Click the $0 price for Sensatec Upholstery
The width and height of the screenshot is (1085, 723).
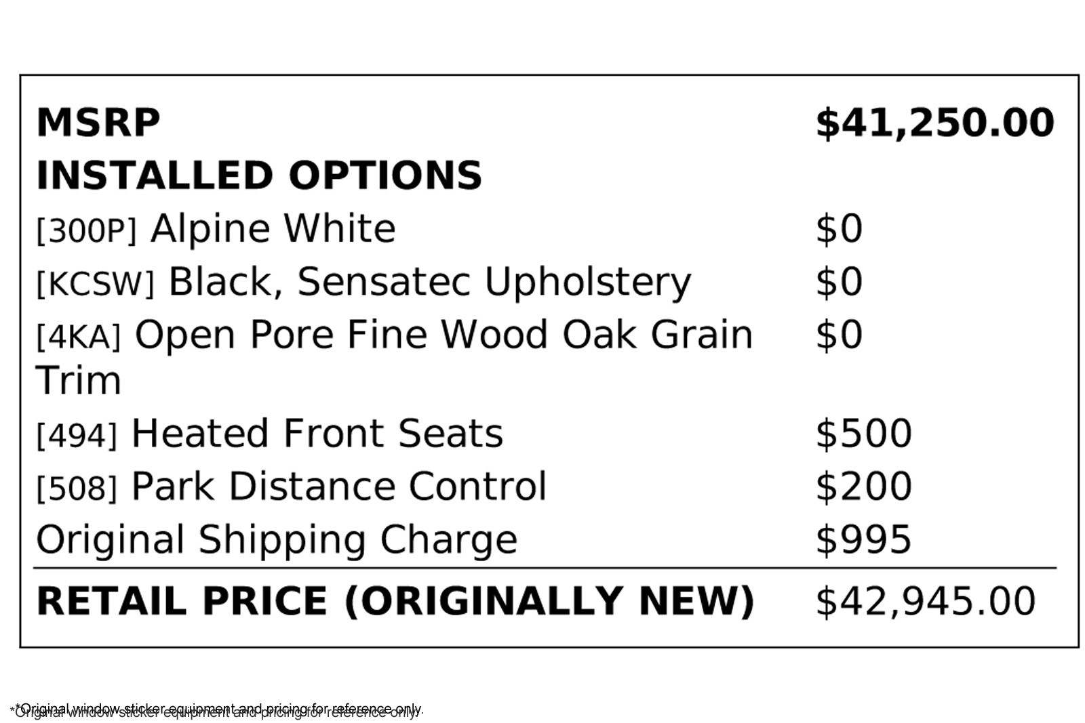(x=838, y=282)
